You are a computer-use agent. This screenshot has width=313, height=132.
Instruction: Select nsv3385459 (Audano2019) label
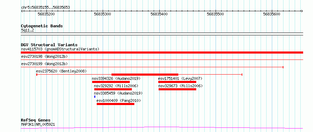(119, 93)
